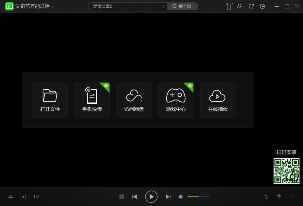This screenshot has height=206, width=303.
Task: Start playback with the Play button
Action: click(151, 197)
